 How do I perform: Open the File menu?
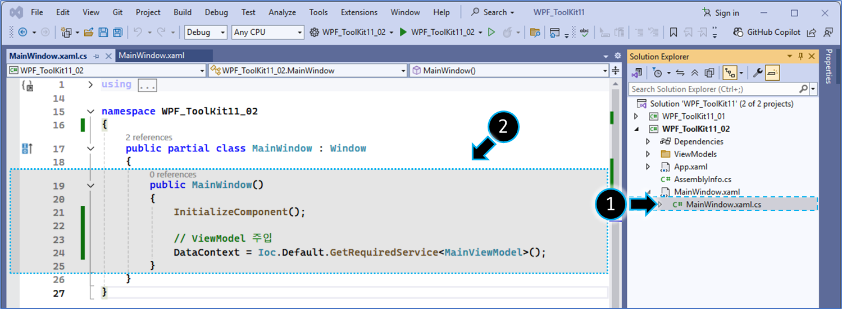[37, 12]
